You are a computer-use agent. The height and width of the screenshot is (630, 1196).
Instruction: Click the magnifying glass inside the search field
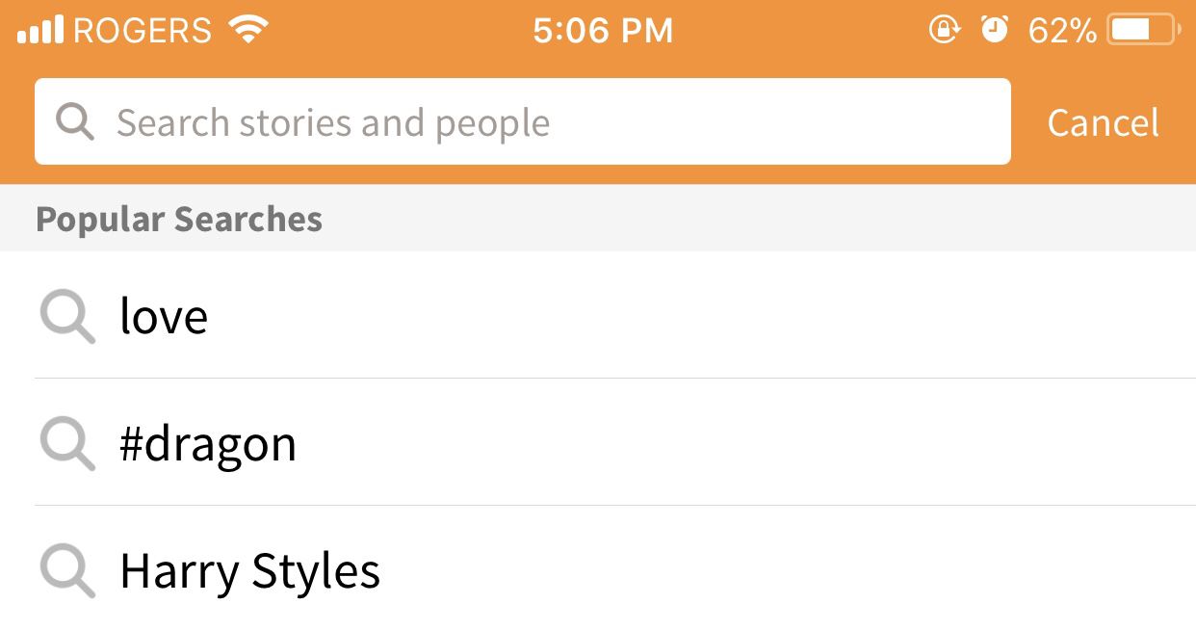coord(75,121)
